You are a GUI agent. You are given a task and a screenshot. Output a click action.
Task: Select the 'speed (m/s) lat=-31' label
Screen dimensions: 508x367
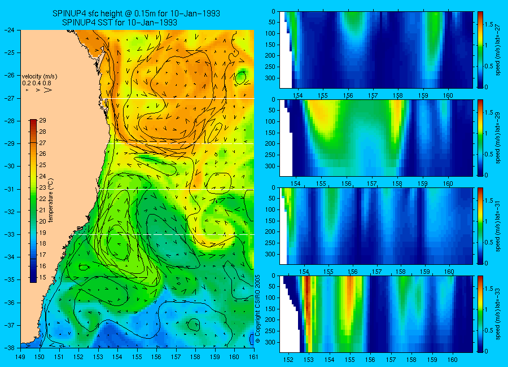498,226
